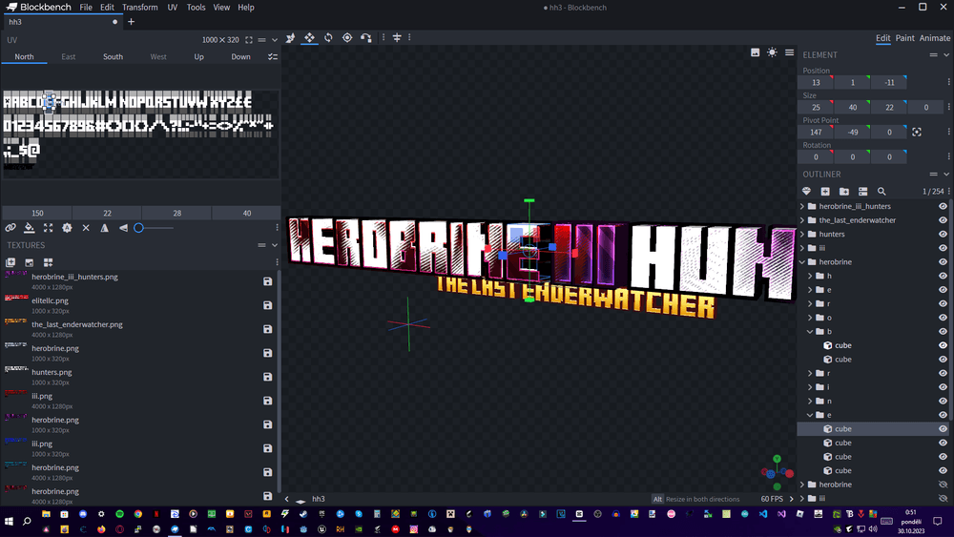Screen dimensions: 954x537
Task: Click the UV clear X icon
Action: pos(86,228)
